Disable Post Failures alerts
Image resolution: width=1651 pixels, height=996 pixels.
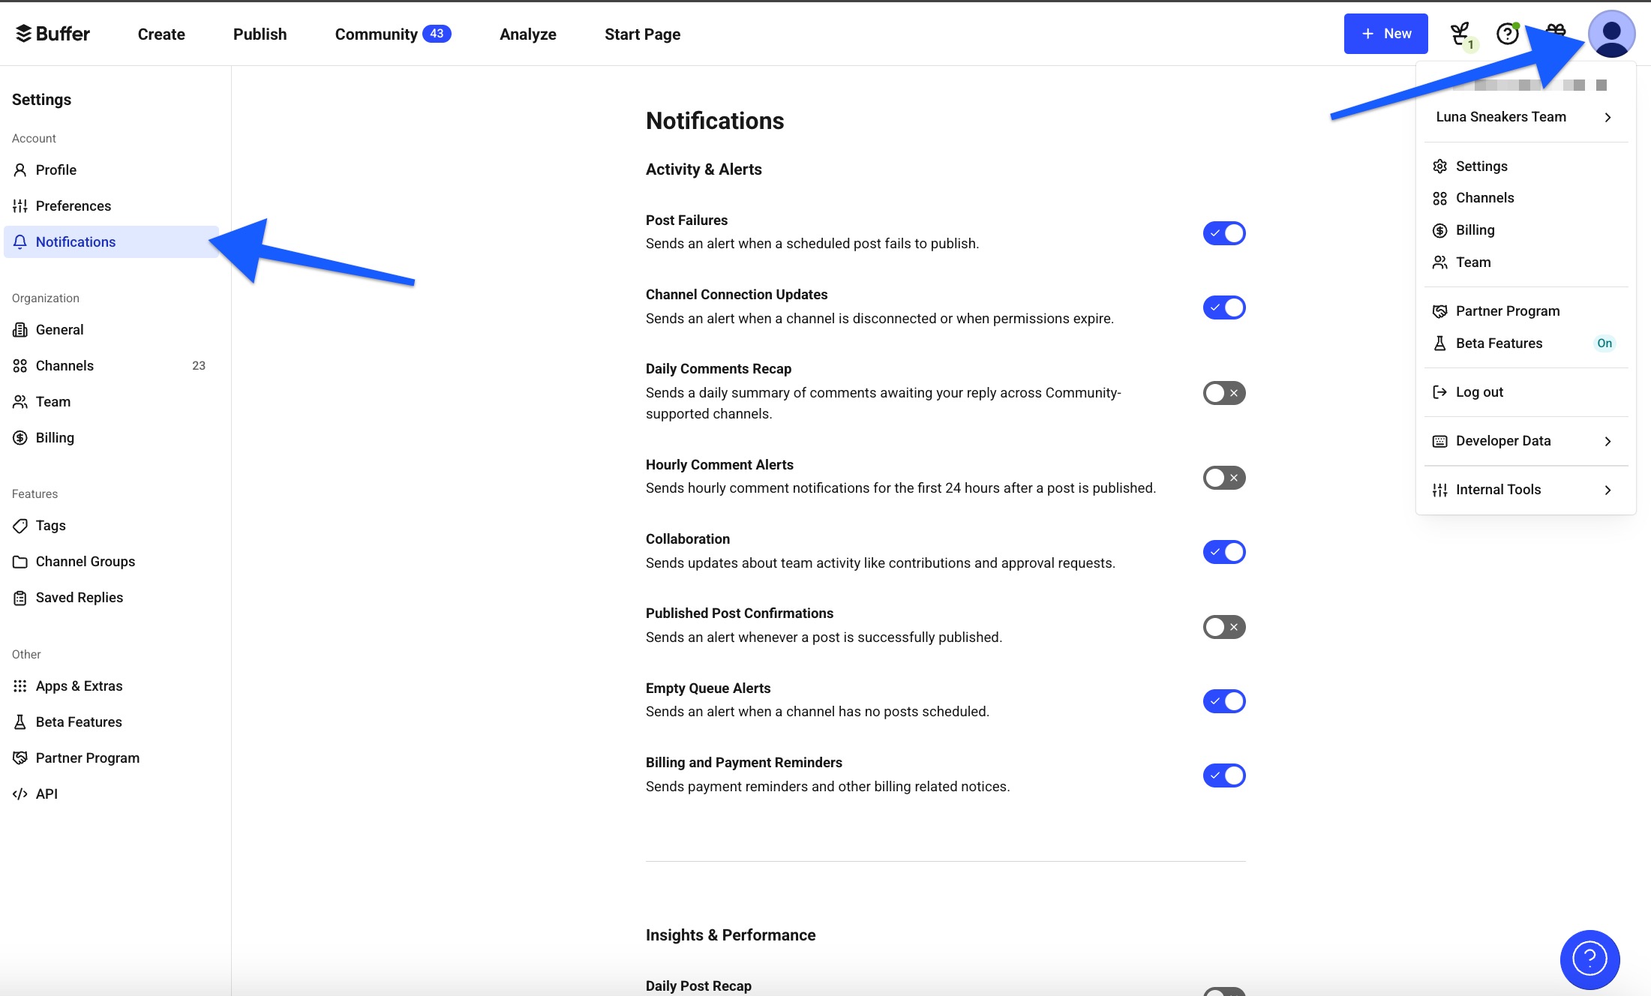coord(1223,232)
